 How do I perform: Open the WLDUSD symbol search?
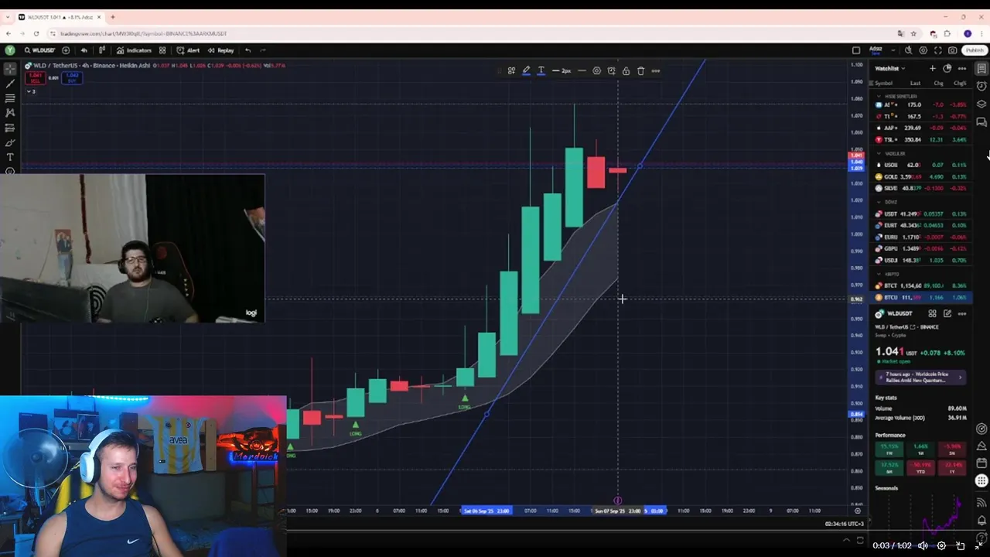(x=39, y=50)
